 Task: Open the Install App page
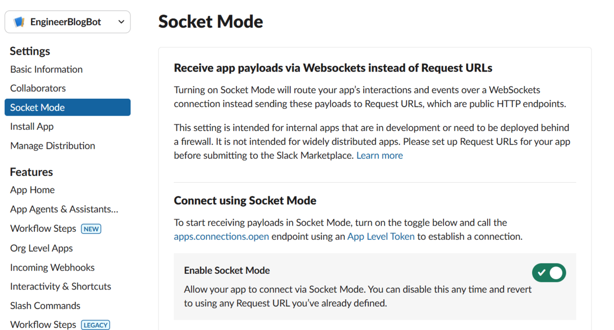click(32, 126)
